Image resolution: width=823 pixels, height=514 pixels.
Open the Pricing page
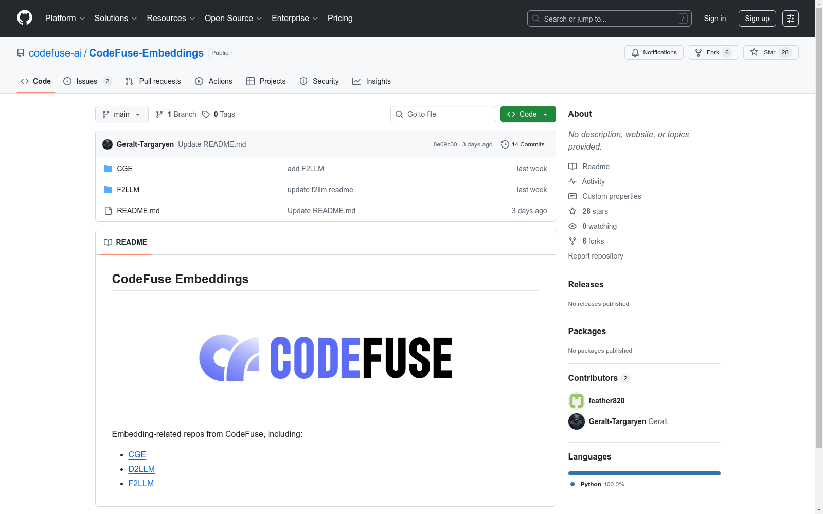(340, 19)
